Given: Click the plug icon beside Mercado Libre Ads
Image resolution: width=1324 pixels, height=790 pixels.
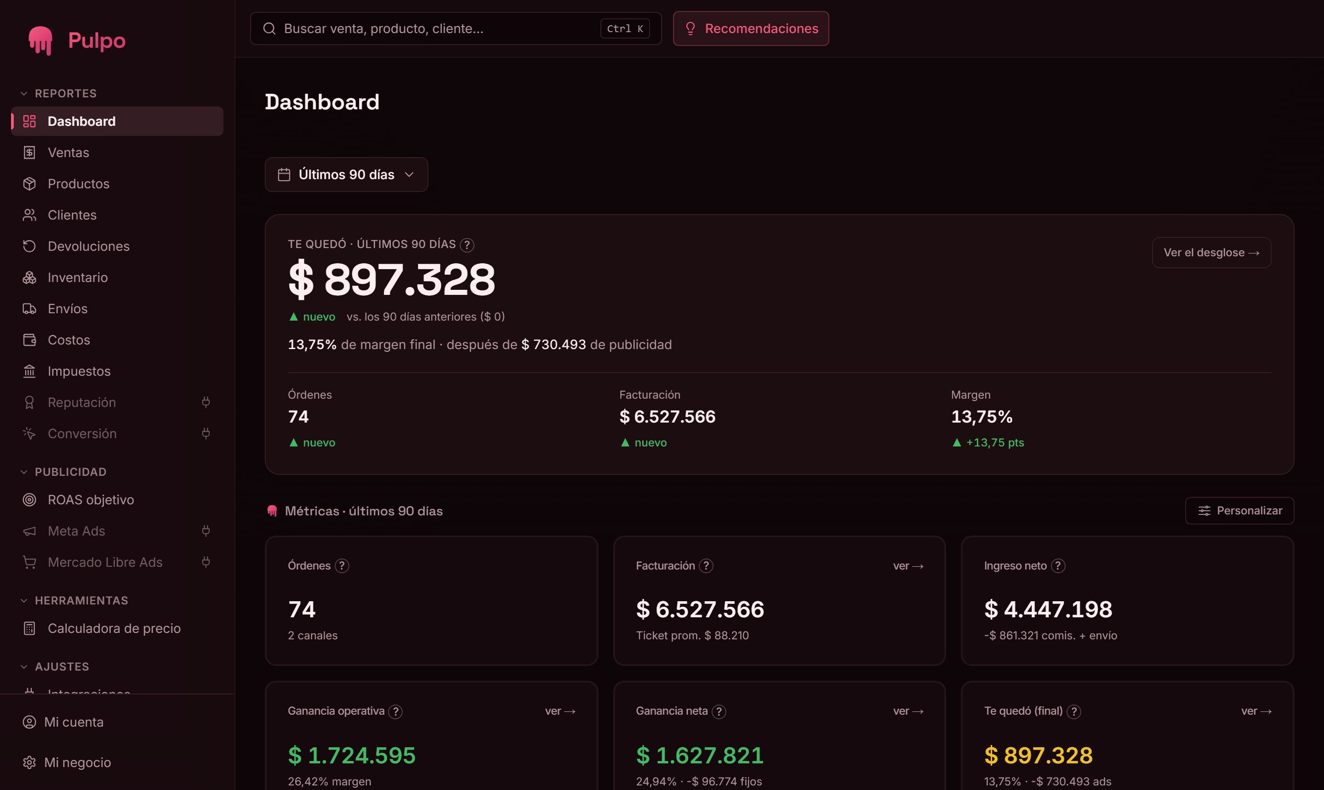Looking at the screenshot, I should click(x=205, y=562).
